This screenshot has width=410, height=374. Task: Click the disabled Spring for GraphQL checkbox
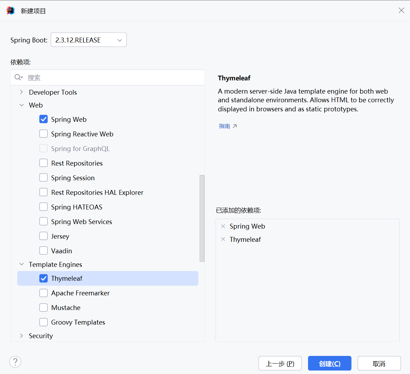point(44,149)
